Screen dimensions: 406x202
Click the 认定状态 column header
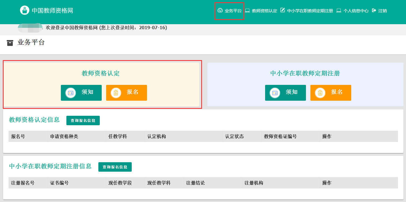point(235,137)
